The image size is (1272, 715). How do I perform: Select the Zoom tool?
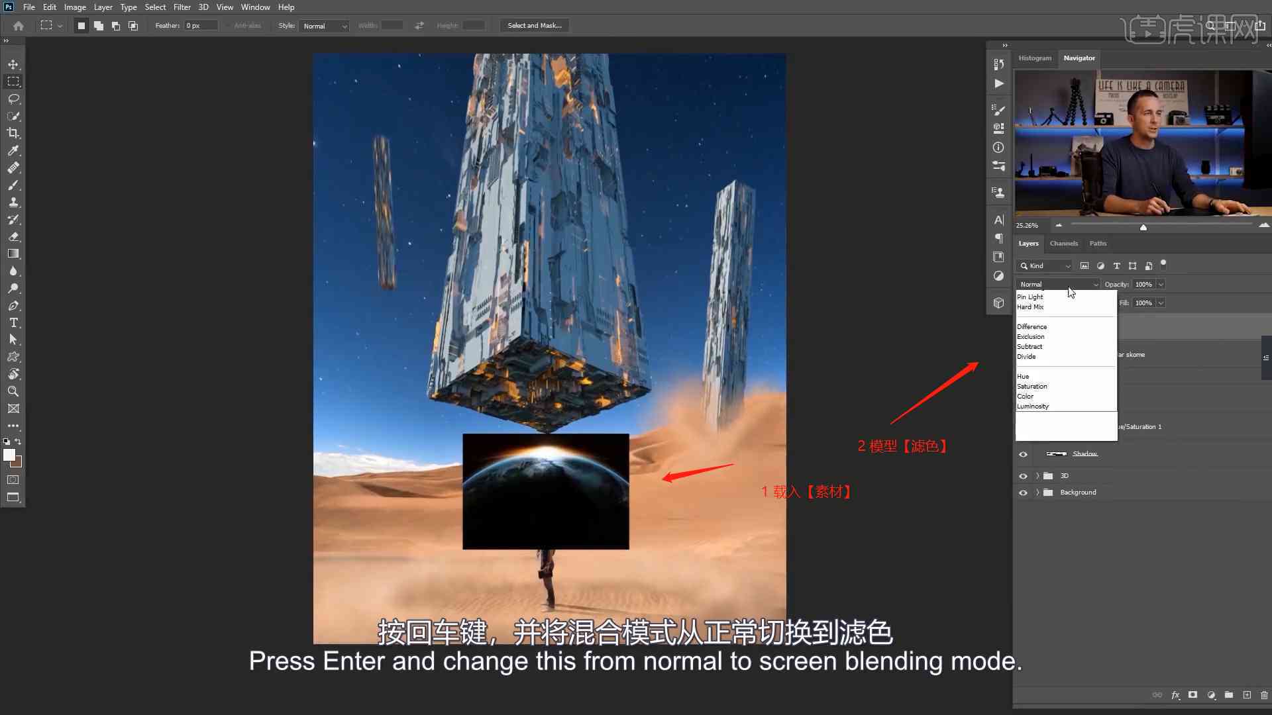click(13, 391)
